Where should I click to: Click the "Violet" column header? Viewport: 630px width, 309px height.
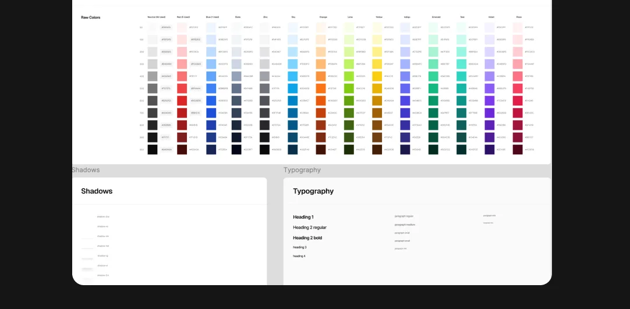491,17
